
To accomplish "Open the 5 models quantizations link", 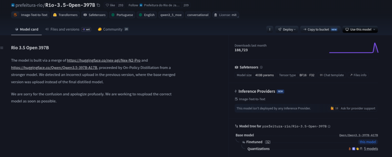I will (x=371, y=149).
